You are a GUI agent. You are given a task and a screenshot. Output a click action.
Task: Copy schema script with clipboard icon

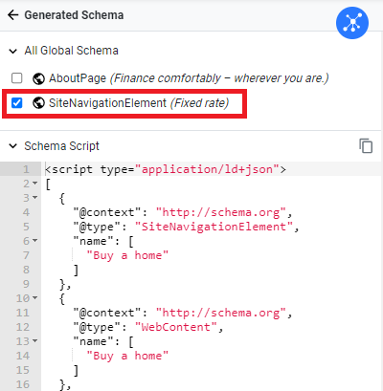pos(366,146)
